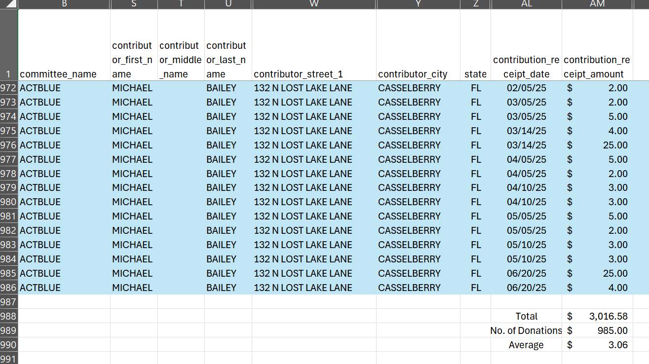Select the Total label cell

(x=526, y=316)
